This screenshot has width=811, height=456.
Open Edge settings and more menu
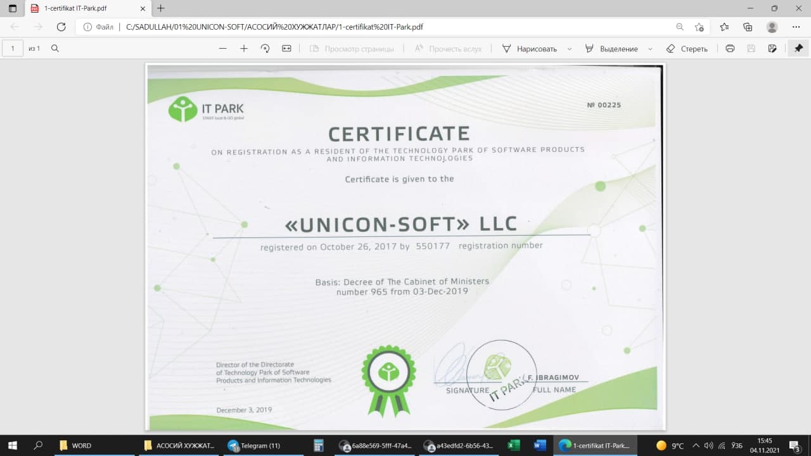point(796,27)
